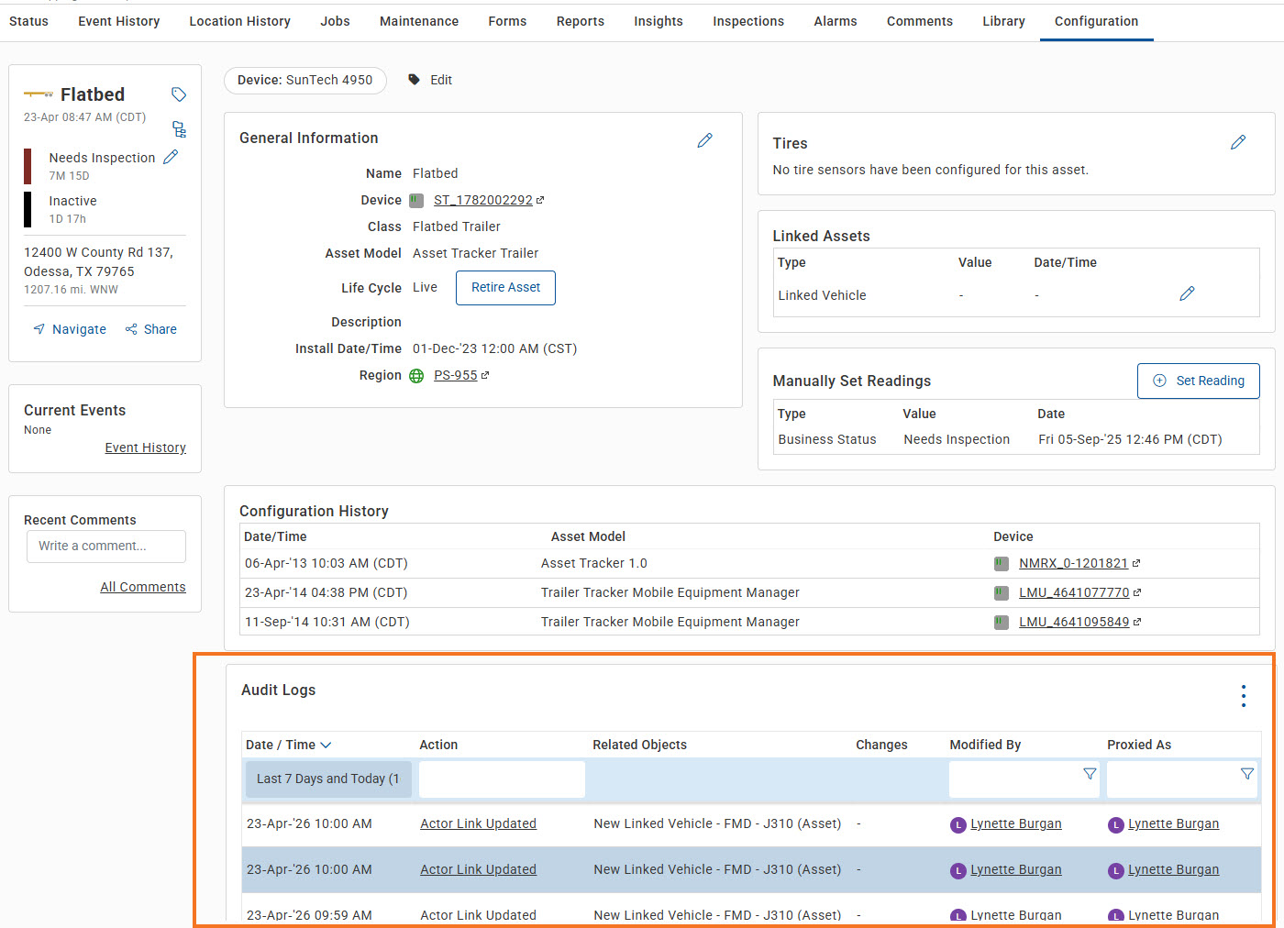Click the dark red Needs Inspection status bar

click(28, 166)
